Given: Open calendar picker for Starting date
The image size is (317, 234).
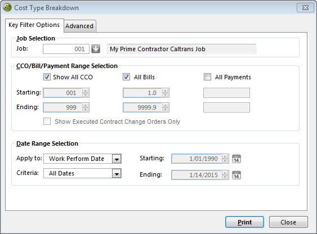Looking at the screenshot, I should pos(236,159).
